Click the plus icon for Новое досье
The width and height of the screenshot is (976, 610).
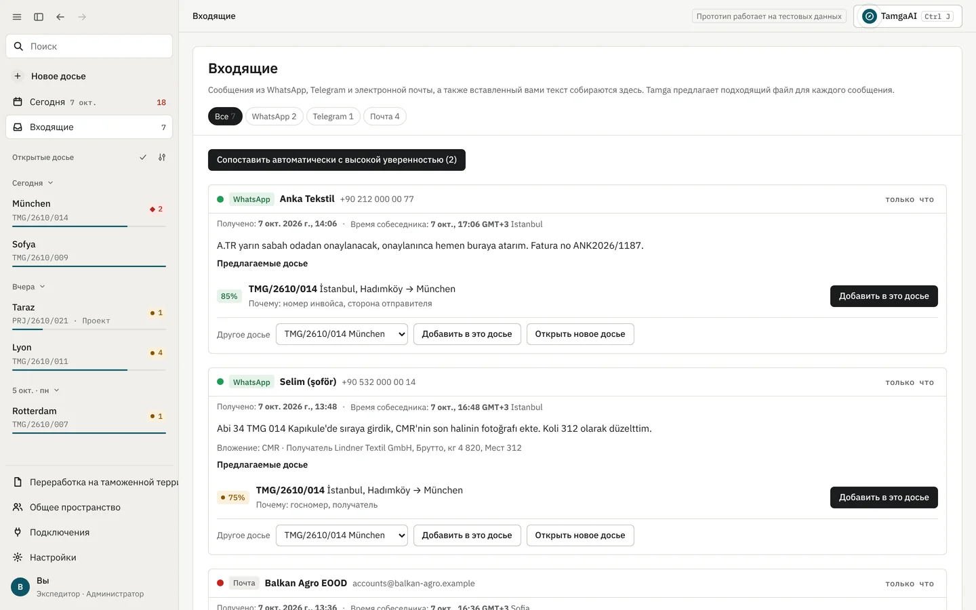(x=18, y=76)
